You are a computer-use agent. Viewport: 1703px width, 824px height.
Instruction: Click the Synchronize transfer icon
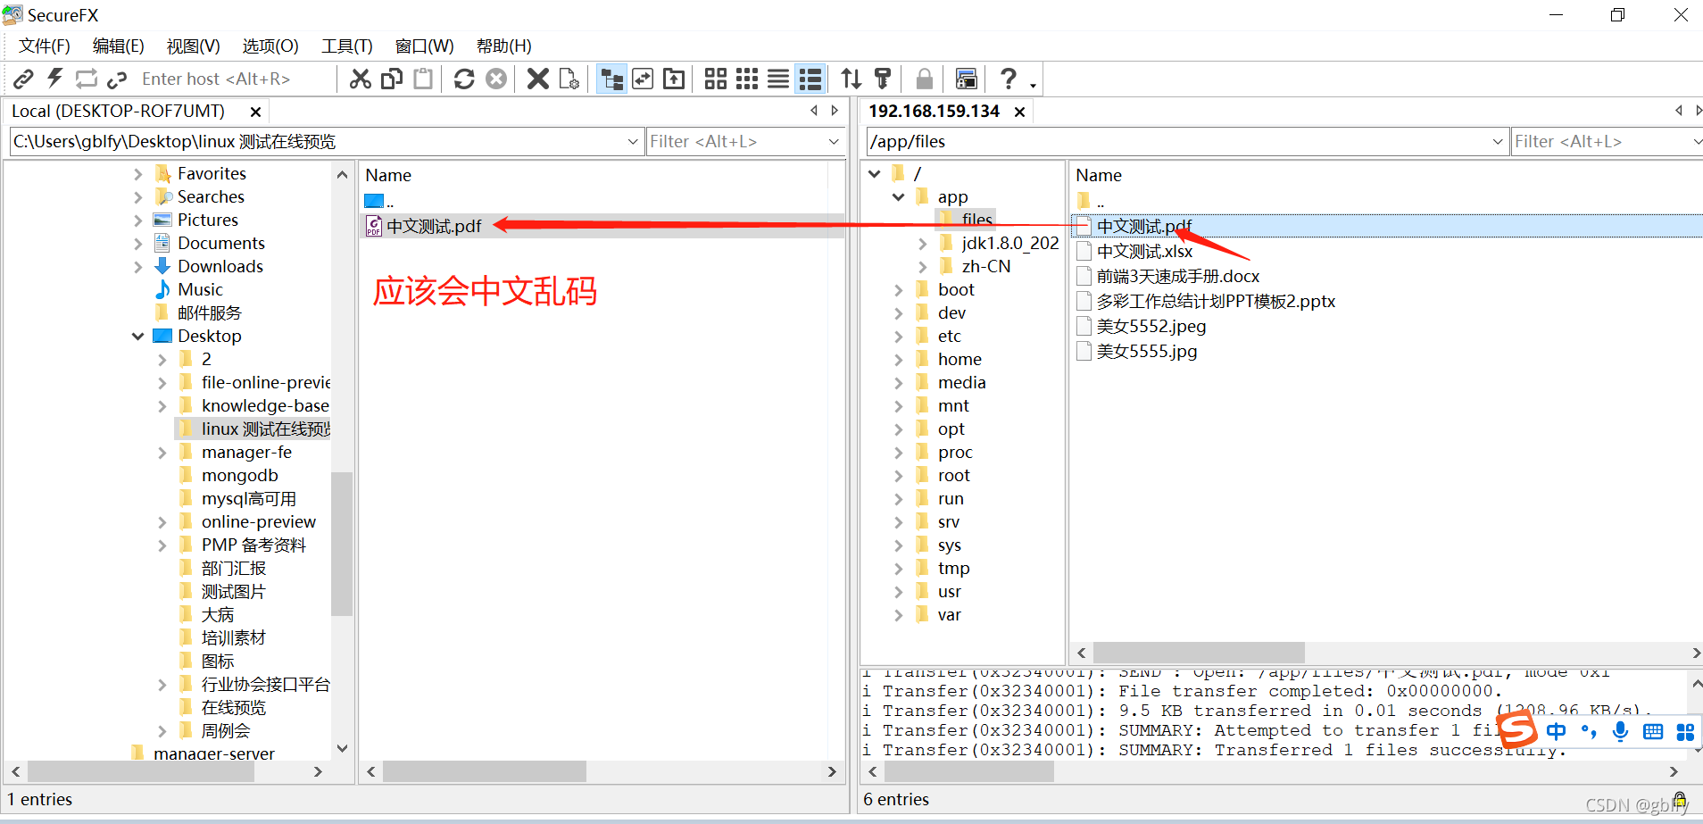[x=643, y=79]
